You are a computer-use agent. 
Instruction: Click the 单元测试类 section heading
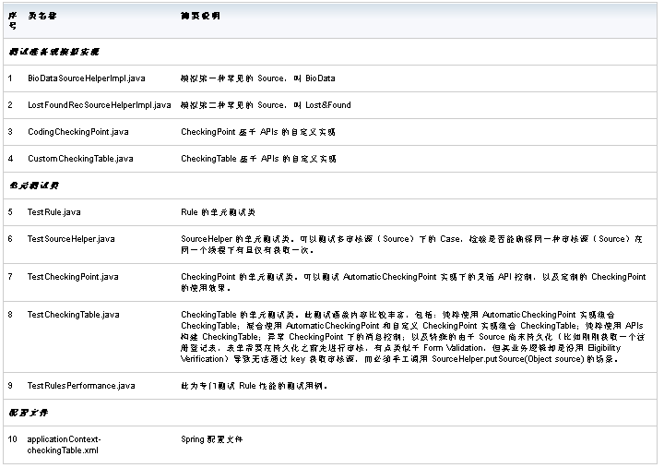point(34,186)
